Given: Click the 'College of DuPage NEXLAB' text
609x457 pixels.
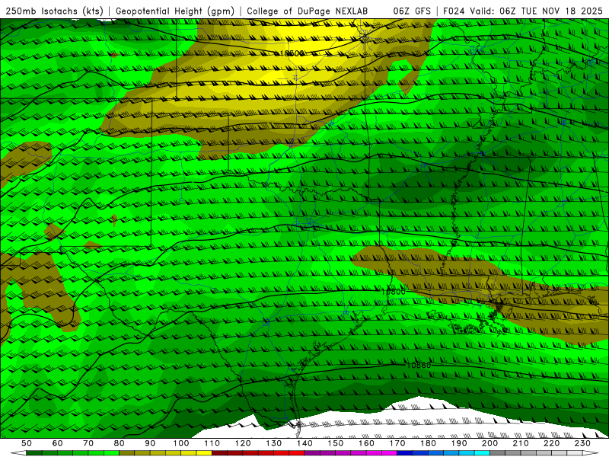Looking at the screenshot, I should click(308, 11).
